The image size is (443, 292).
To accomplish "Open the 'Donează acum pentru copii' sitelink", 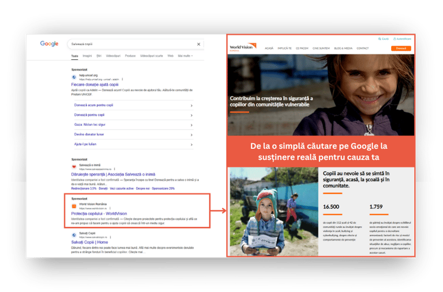I will [x=93, y=105].
